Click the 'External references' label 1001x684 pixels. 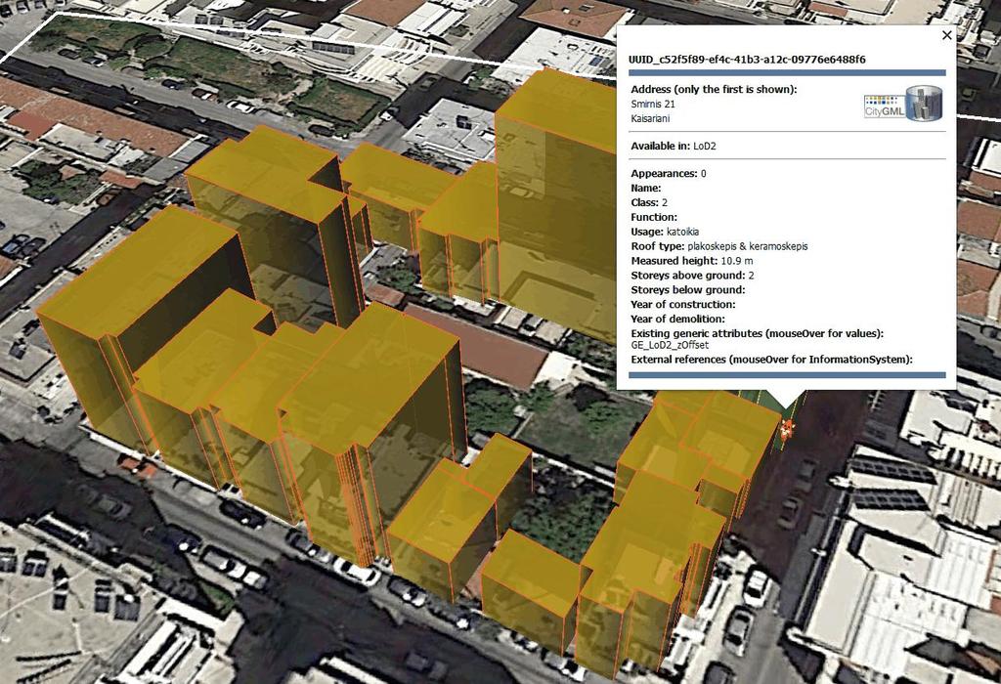click(x=772, y=360)
